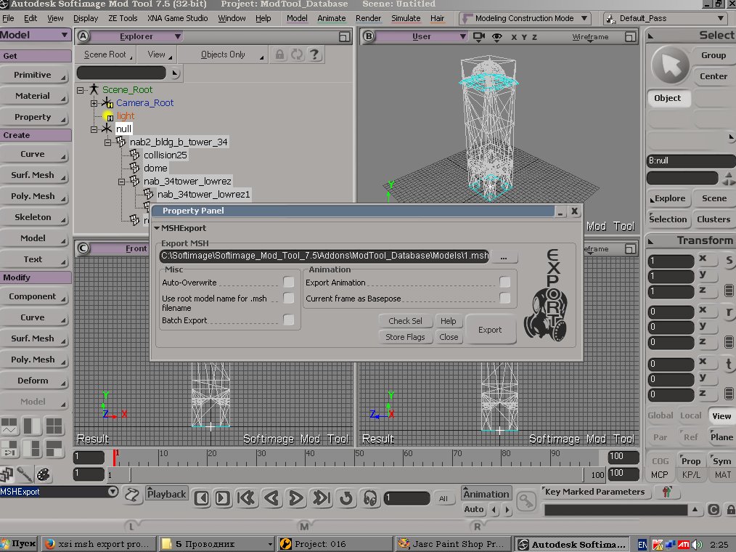
Task: Step to the previous frame
Action: pos(202,498)
